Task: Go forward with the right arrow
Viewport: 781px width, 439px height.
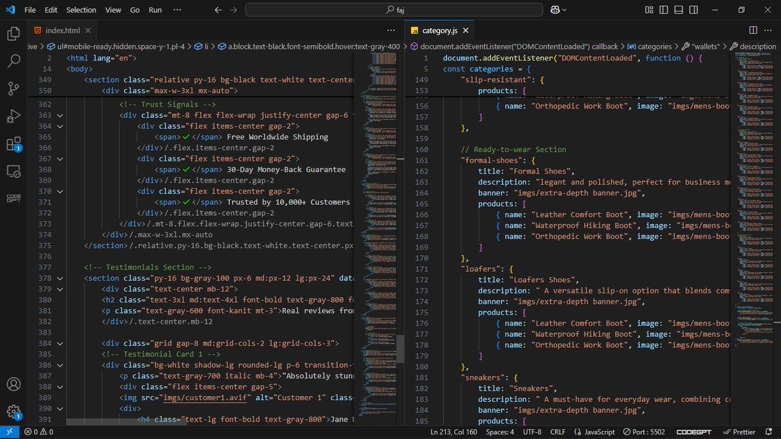Action: click(x=234, y=10)
